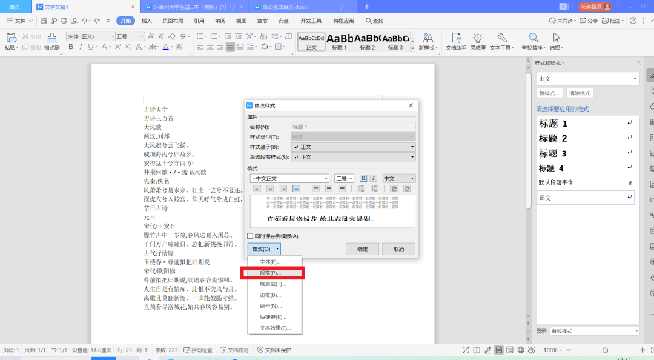Open the 格式(O) dropdown button

(x=264, y=249)
